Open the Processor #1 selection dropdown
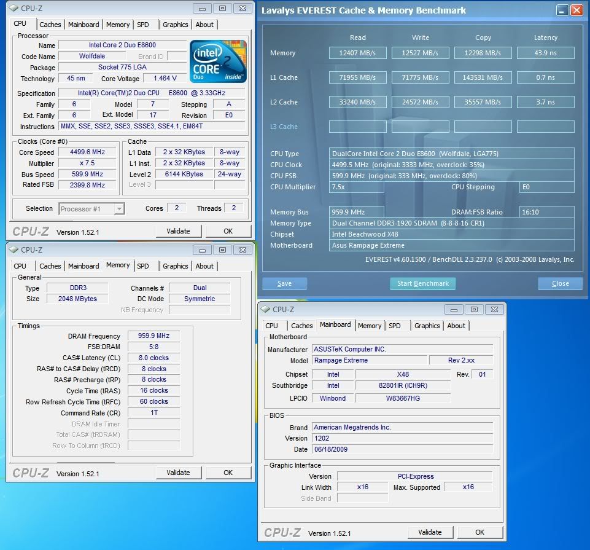 click(119, 209)
